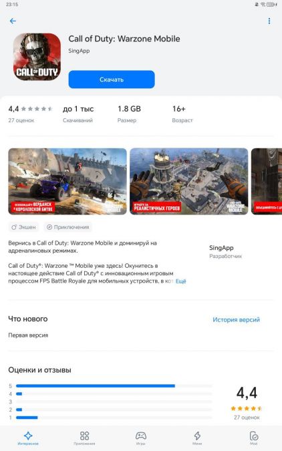Tap the 23:15 clock in status bar
This screenshot has width=282, height=451.
click(x=12, y=4)
